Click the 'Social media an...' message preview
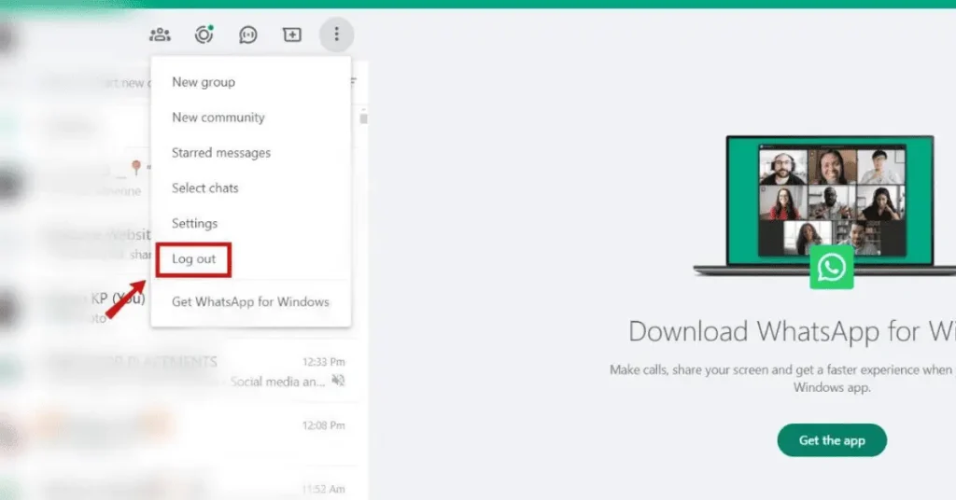The image size is (956, 500). (x=277, y=382)
